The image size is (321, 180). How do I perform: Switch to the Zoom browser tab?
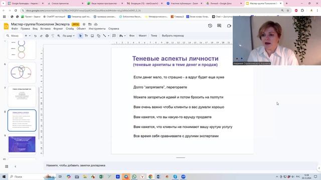pos(184,3)
